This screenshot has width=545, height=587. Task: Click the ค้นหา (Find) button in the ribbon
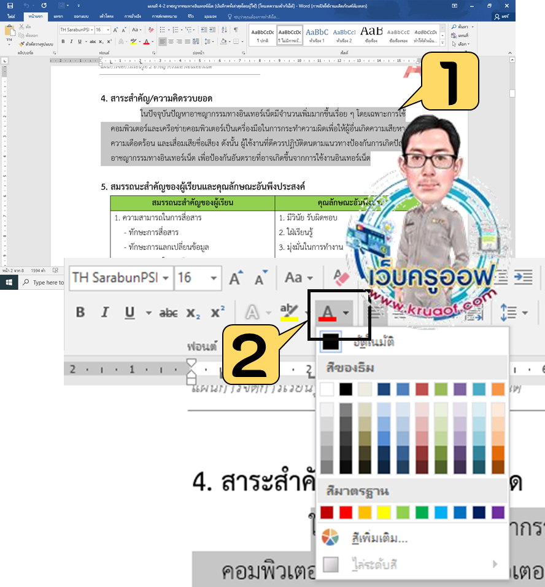click(x=460, y=27)
